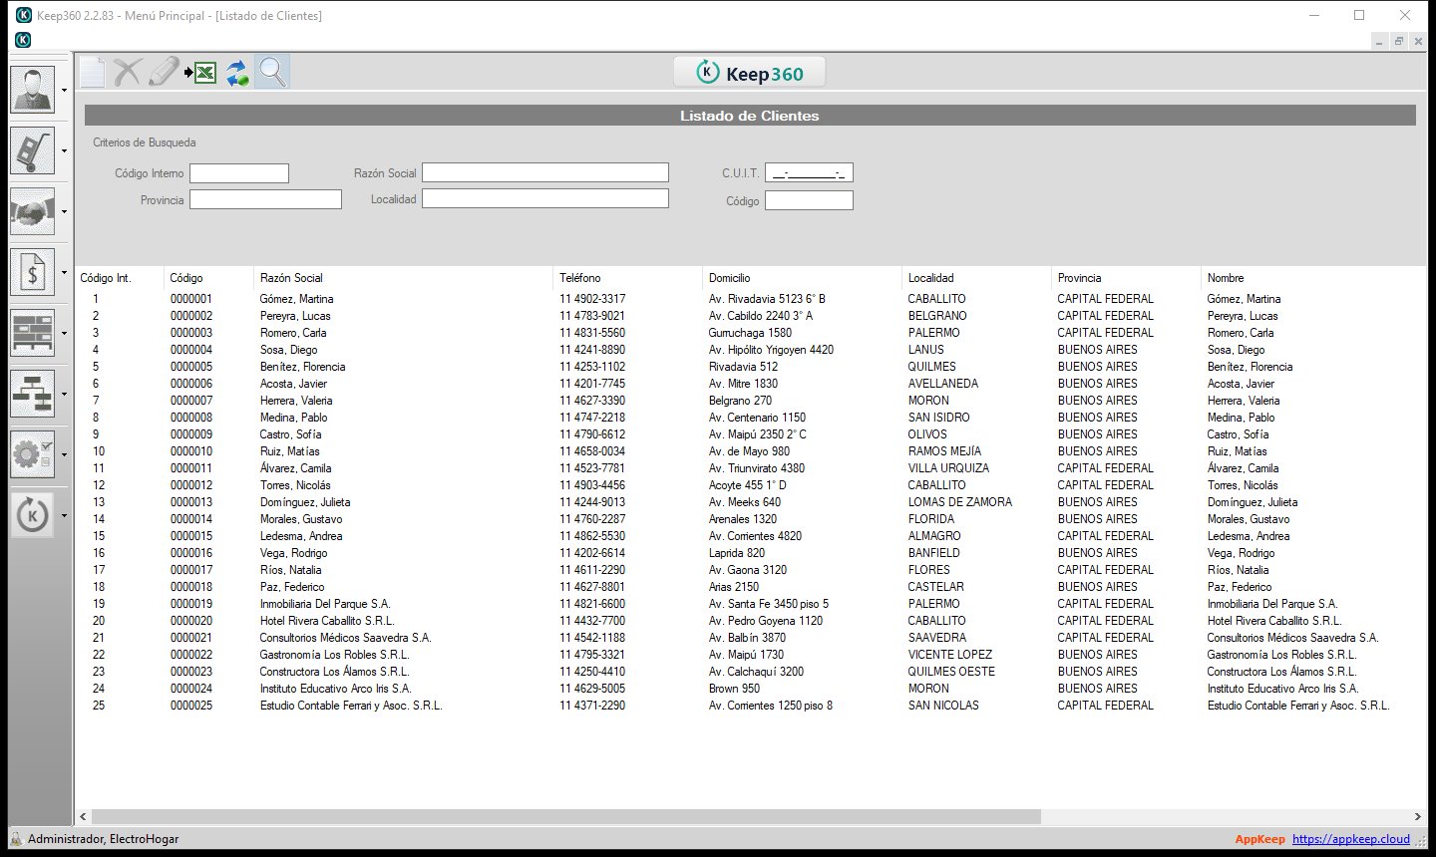Screen dimensions: 1436x857
Task: Click the horizontal scrollbar thumb
Action: click(565, 816)
